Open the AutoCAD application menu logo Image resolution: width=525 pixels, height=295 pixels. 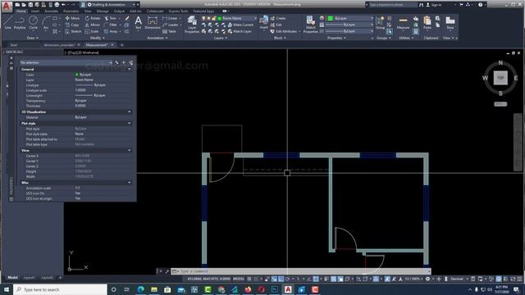click(x=7, y=6)
